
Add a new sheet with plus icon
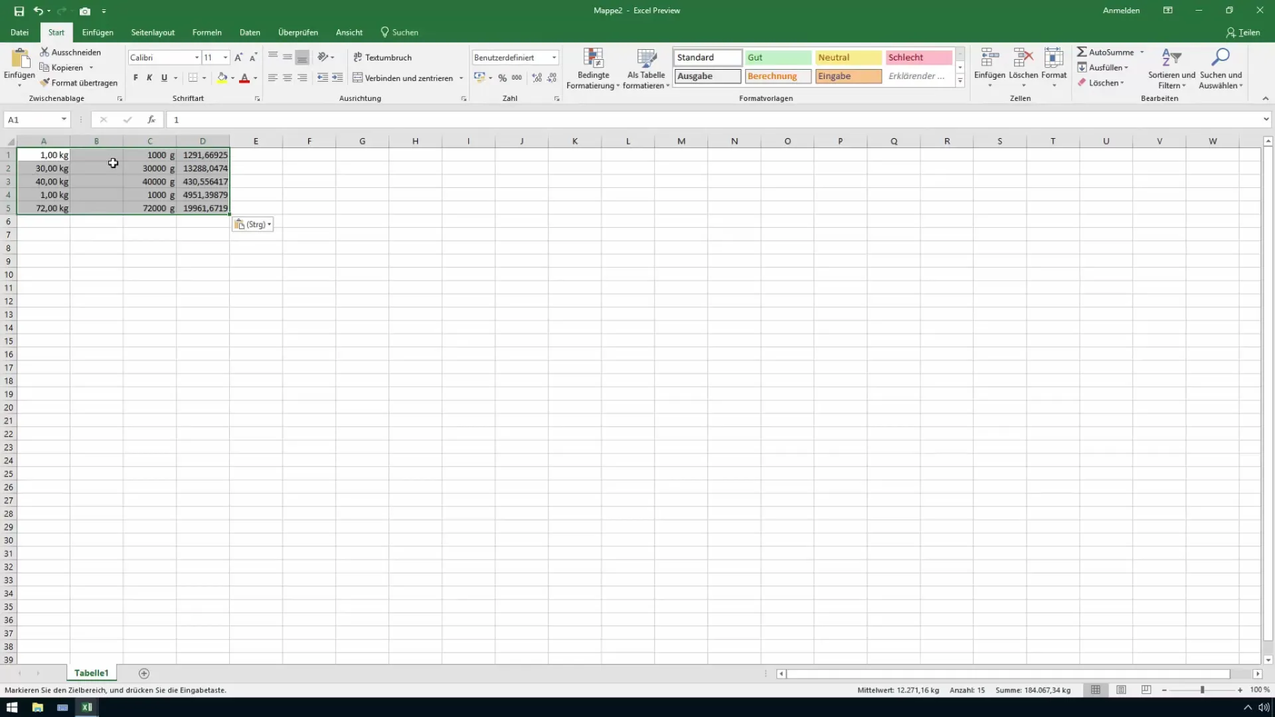pyautogui.click(x=144, y=673)
